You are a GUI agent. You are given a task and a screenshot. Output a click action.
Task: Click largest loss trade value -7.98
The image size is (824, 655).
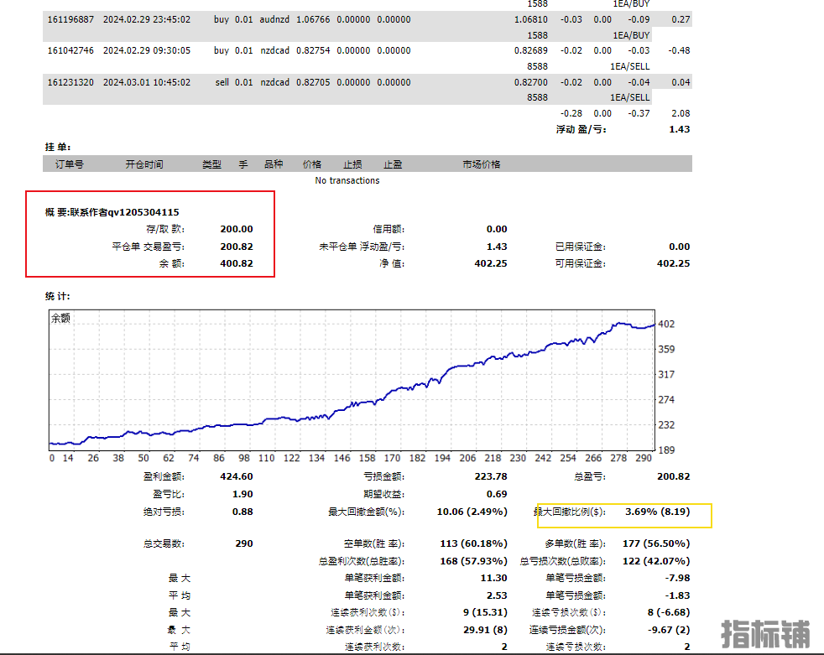(677, 579)
